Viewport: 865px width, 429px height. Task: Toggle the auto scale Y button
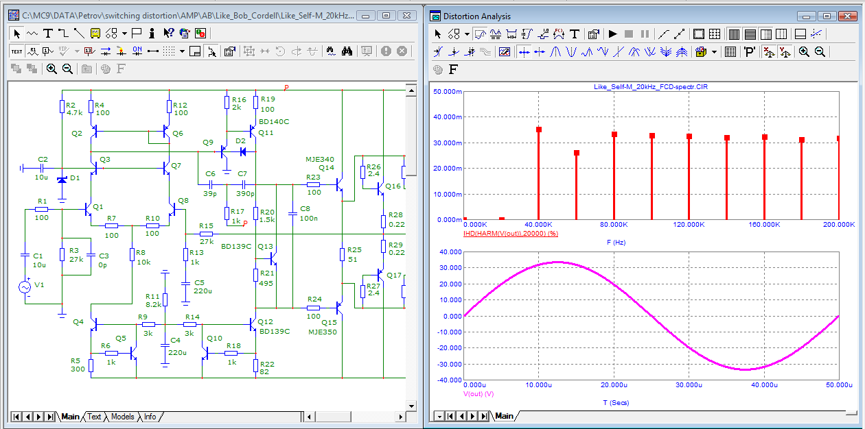coord(785,52)
